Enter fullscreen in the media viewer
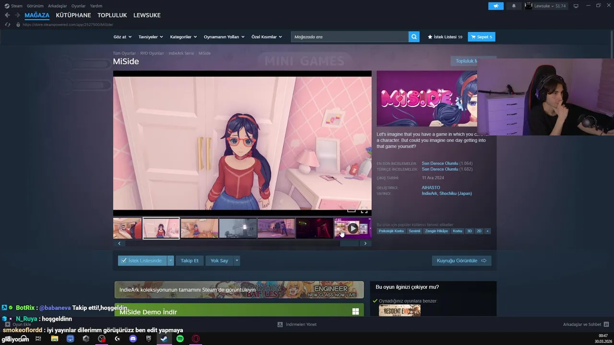Image resolution: width=614 pixels, height=345 pixels. [364, 210]
